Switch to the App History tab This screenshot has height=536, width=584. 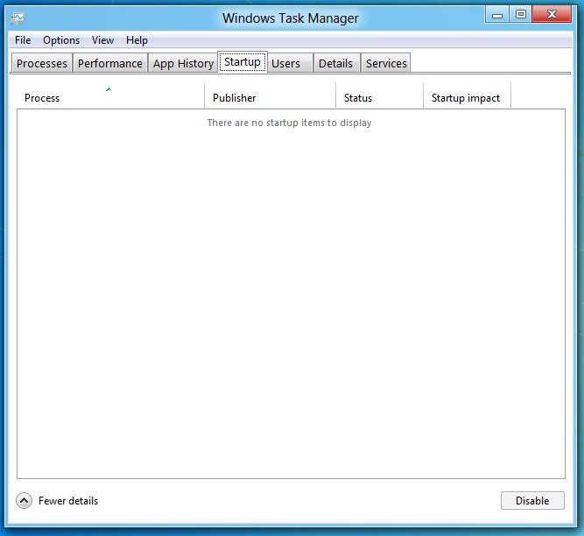tap(183, 63)
